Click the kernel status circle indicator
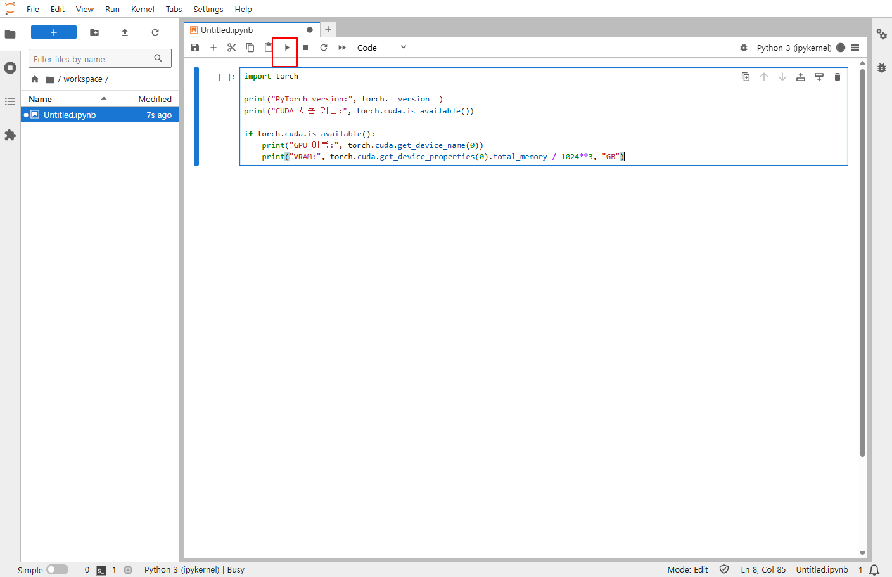 (x=841, y=48)
